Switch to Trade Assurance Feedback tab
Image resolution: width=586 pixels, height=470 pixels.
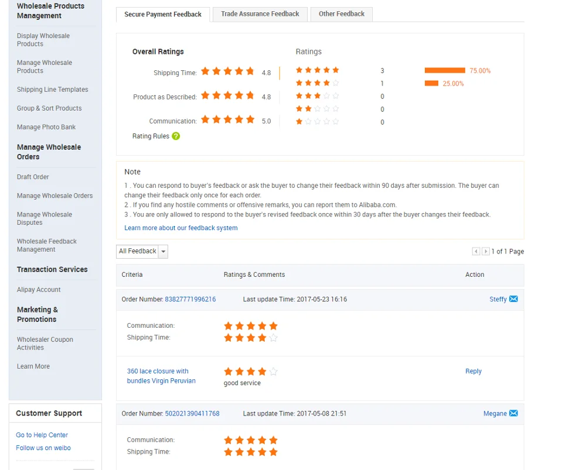click(x=260, y=14)
